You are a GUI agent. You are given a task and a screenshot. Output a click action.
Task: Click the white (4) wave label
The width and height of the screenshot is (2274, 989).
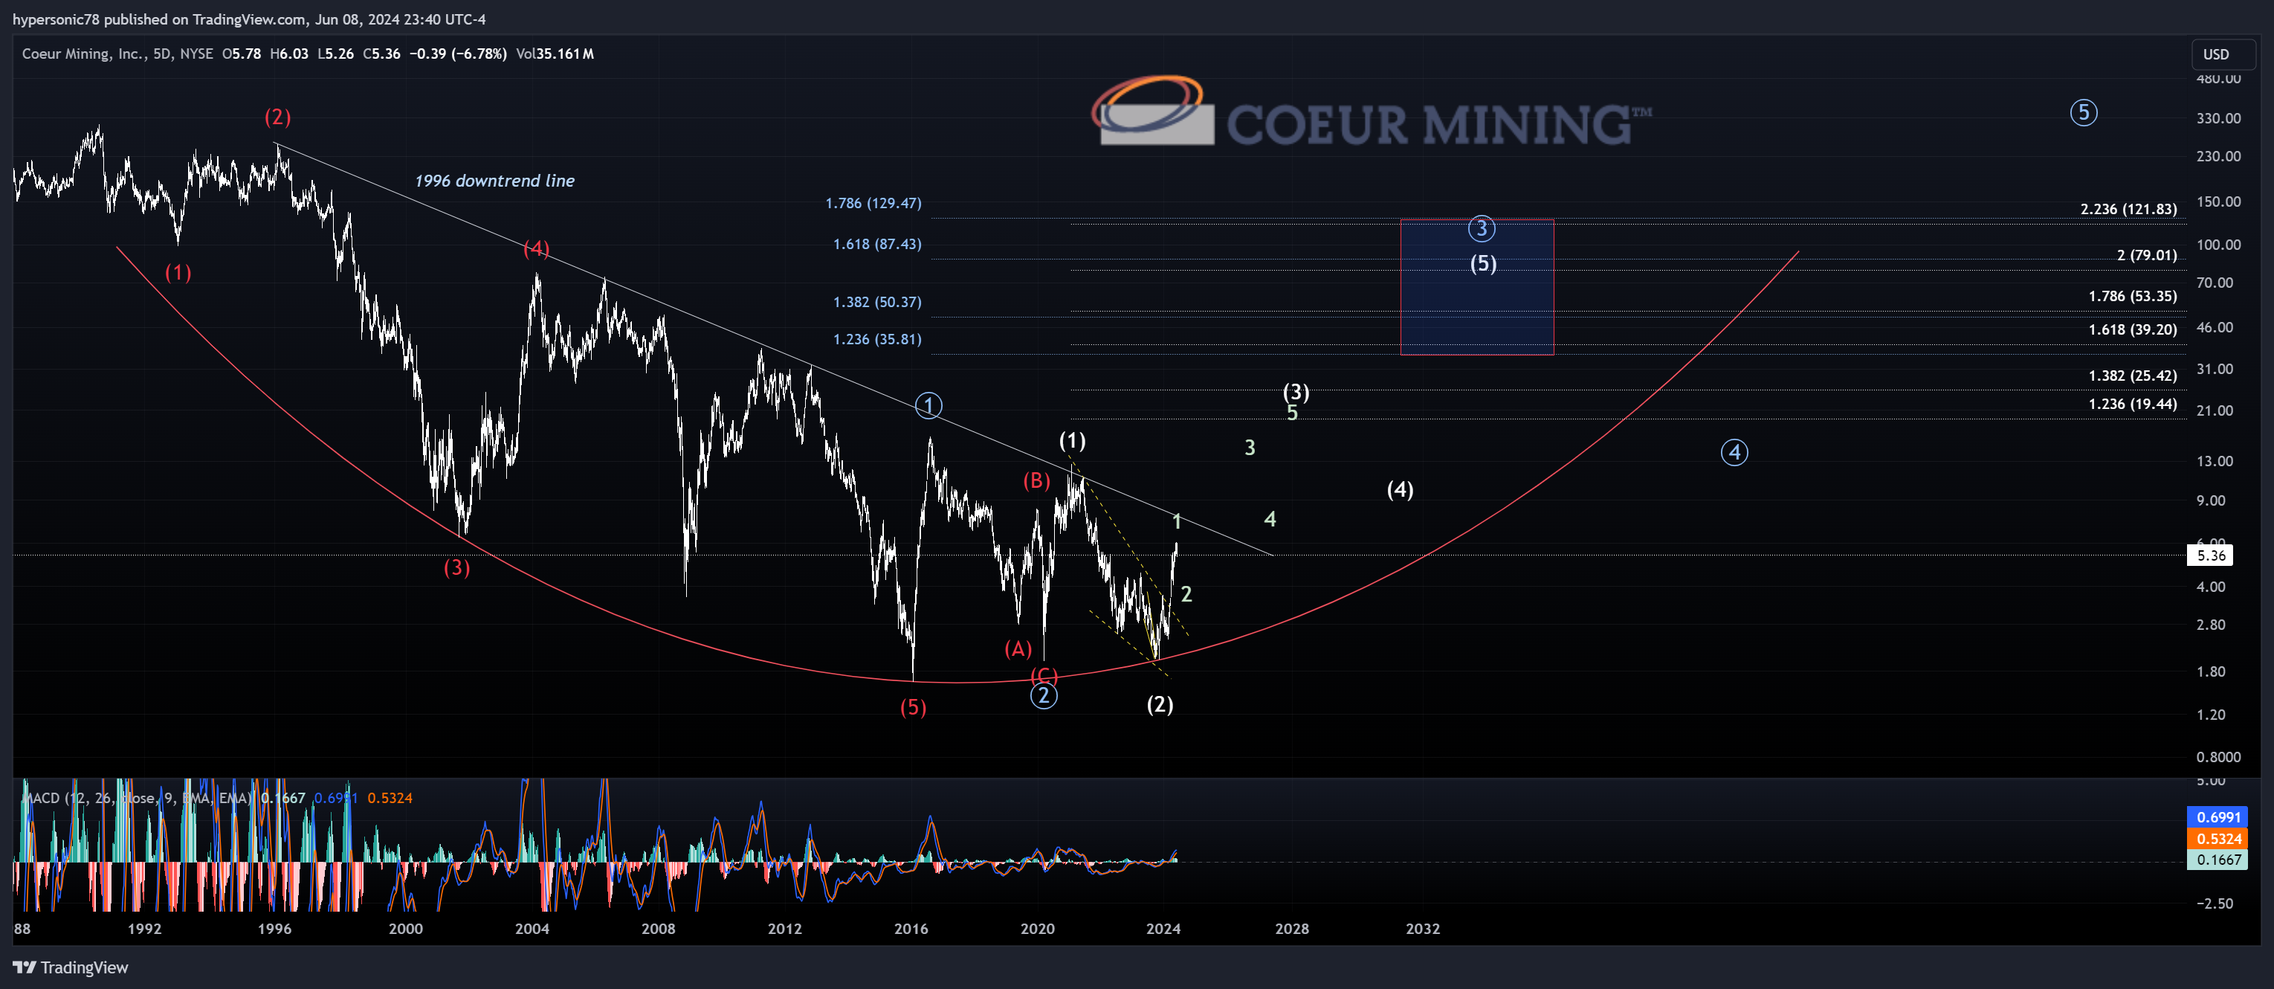1400,489
